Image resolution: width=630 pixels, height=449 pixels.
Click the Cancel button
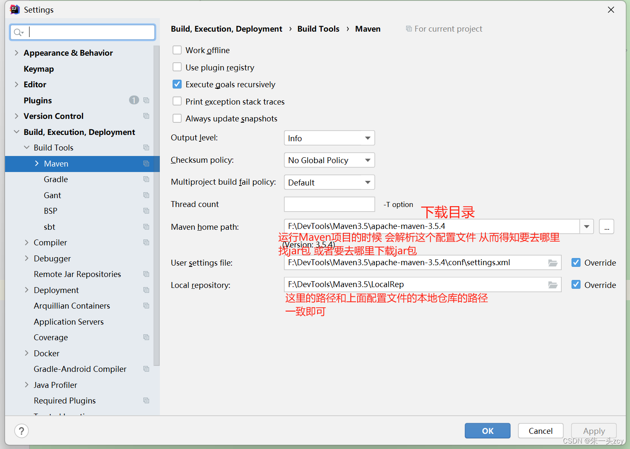541,431
